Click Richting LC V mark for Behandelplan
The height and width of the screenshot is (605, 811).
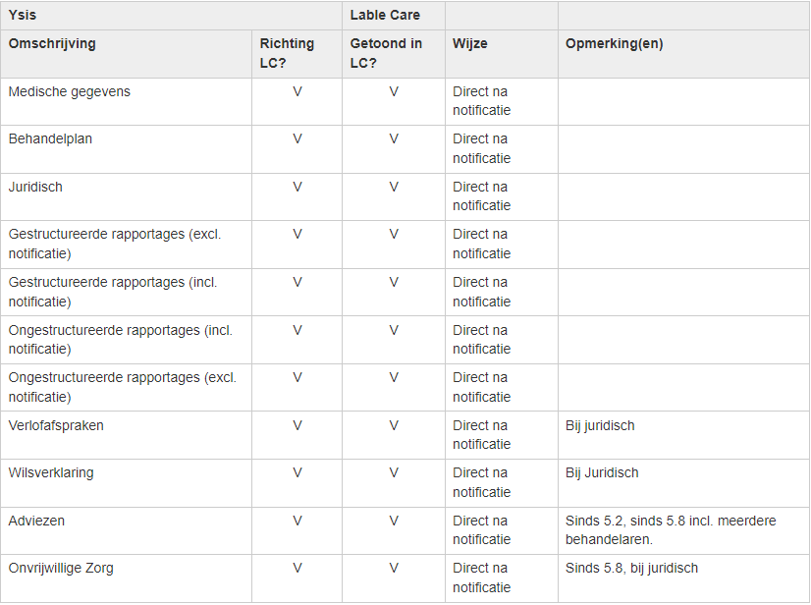297,139
